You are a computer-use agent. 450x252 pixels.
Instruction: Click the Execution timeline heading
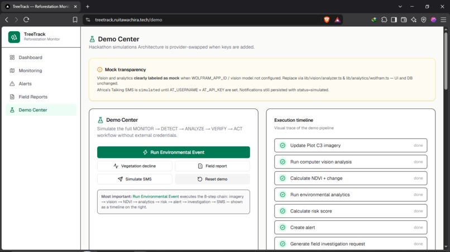click(x=294, y=120)
